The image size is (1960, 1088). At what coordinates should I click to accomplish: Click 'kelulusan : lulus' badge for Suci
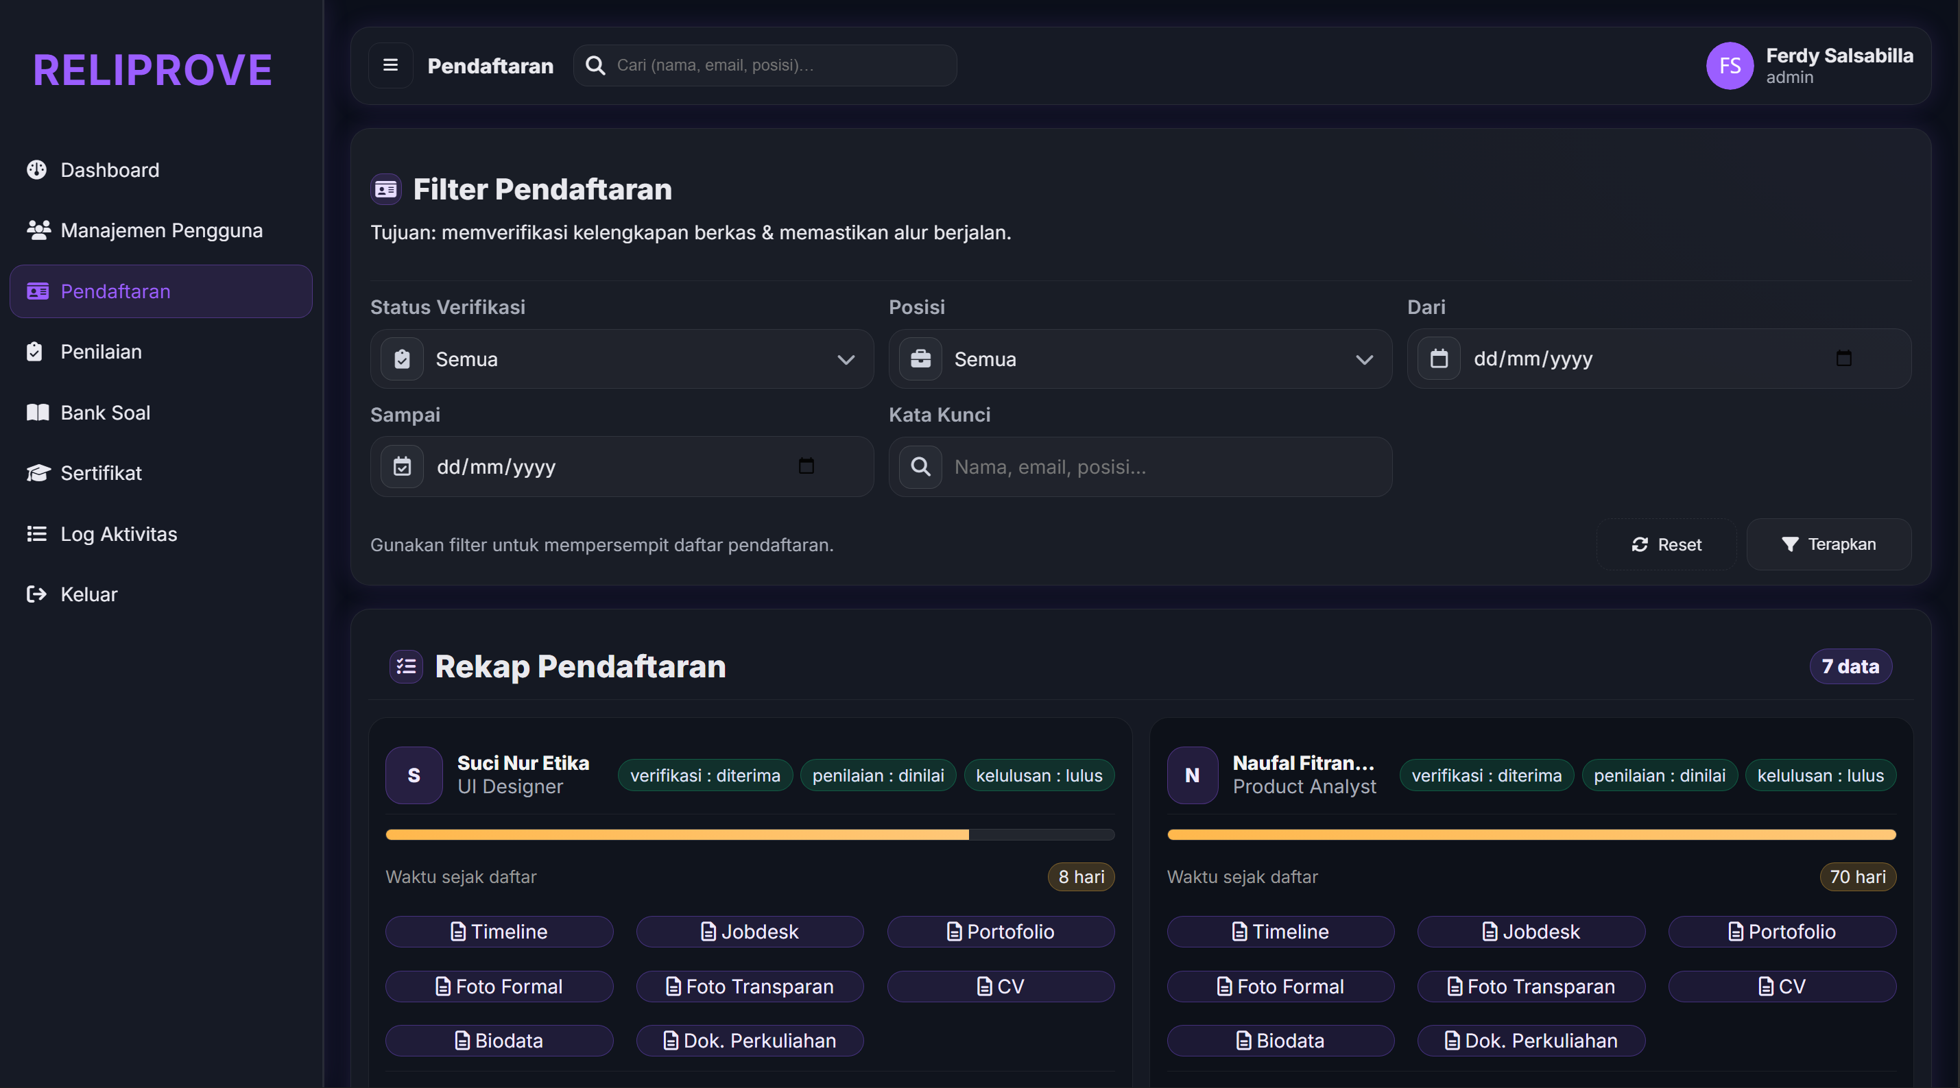pyautogui.click(x=1040, y=775)
